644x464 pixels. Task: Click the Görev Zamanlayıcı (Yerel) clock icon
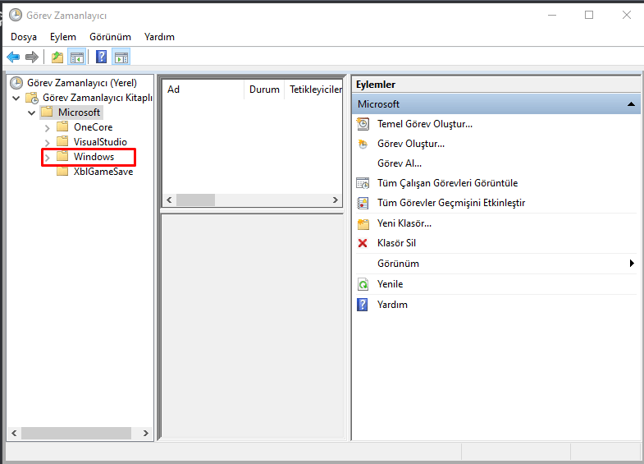point(16,83)
